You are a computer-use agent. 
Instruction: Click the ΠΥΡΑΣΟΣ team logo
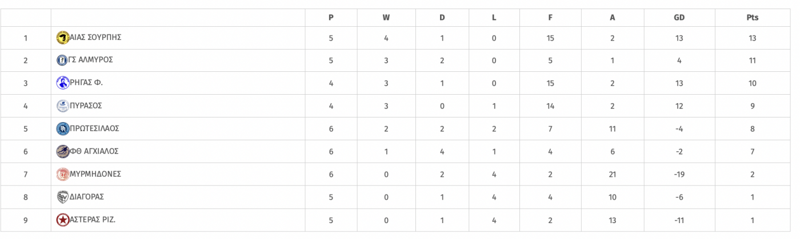tap(62, 106)
